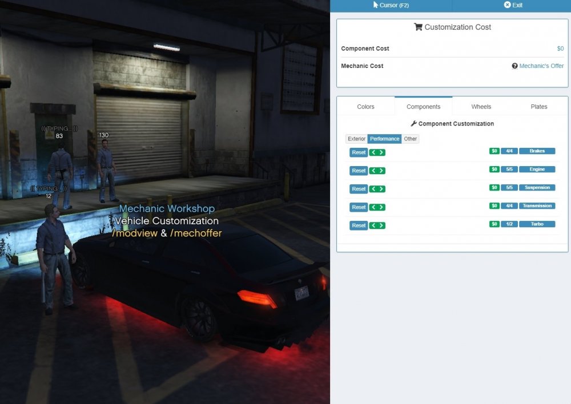571x404 pixels.
Task: Click the Transmission label badge
Action: point(537,205)
